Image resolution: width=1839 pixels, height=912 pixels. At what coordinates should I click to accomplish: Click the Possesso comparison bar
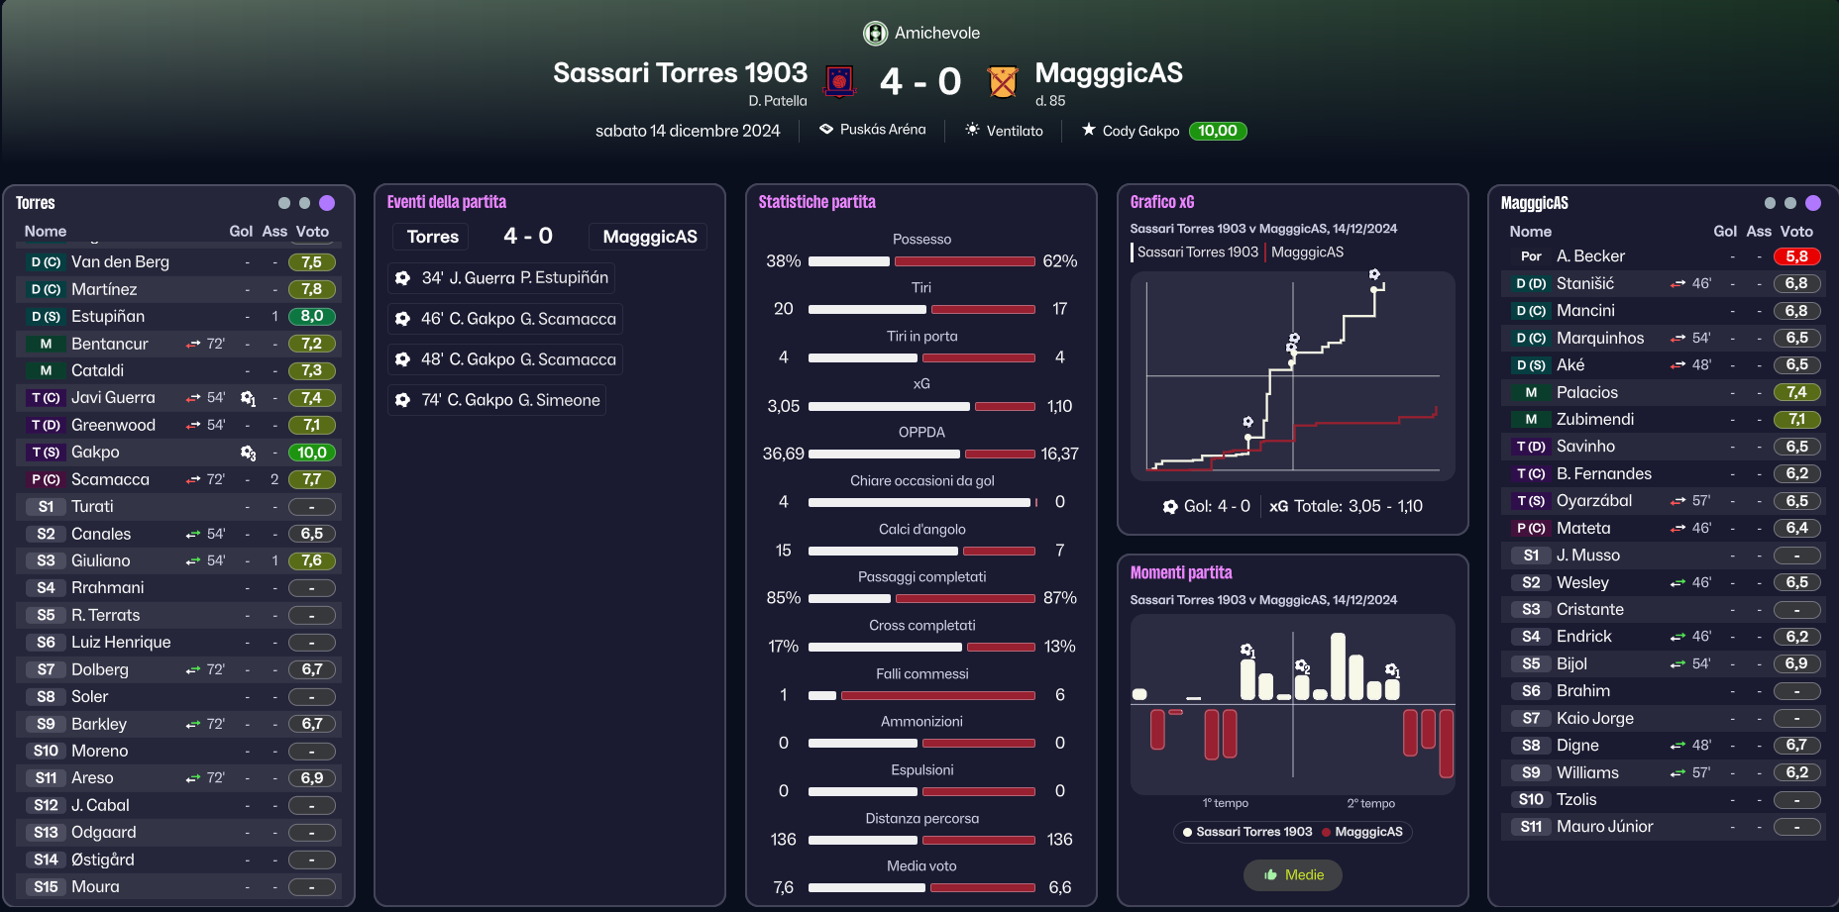pyautogui.click(x=921, y=261)
